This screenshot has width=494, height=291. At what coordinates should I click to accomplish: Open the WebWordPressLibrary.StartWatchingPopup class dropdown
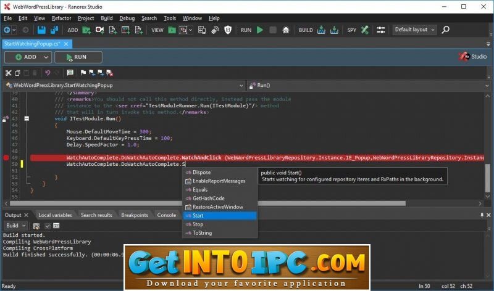click(x=125, y=85)
